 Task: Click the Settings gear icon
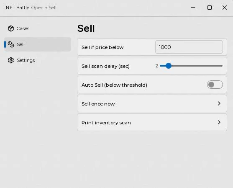coord(11,60)
